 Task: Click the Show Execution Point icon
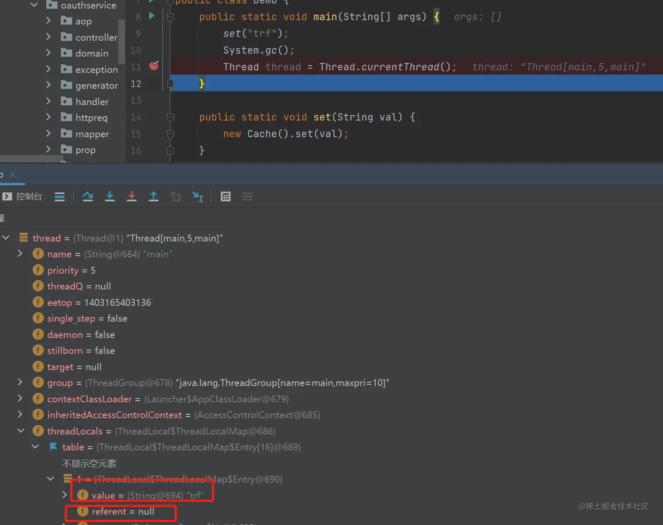pos(60,197)
